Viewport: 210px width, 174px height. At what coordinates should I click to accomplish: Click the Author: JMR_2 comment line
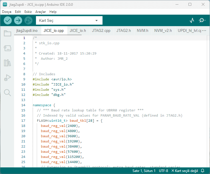pyautogui.click(x=51, y=59)
